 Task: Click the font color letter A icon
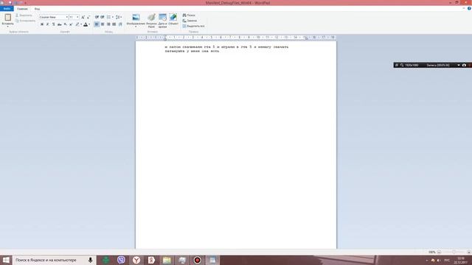pos(86,24)
